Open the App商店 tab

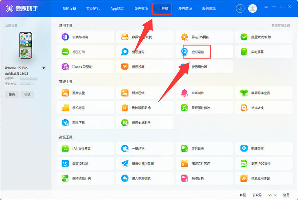[117, 9]
